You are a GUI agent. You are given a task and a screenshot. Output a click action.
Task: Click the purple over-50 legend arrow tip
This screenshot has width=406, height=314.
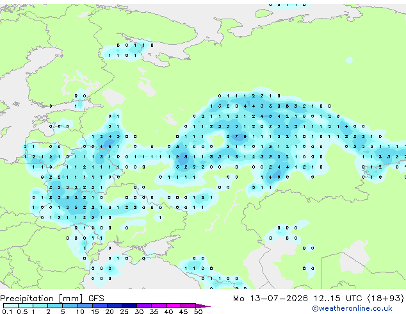point(203,306)
